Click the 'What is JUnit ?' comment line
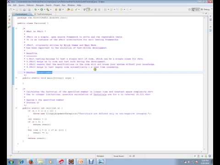Screen dimensions: 220x165 tap(36, 32)
